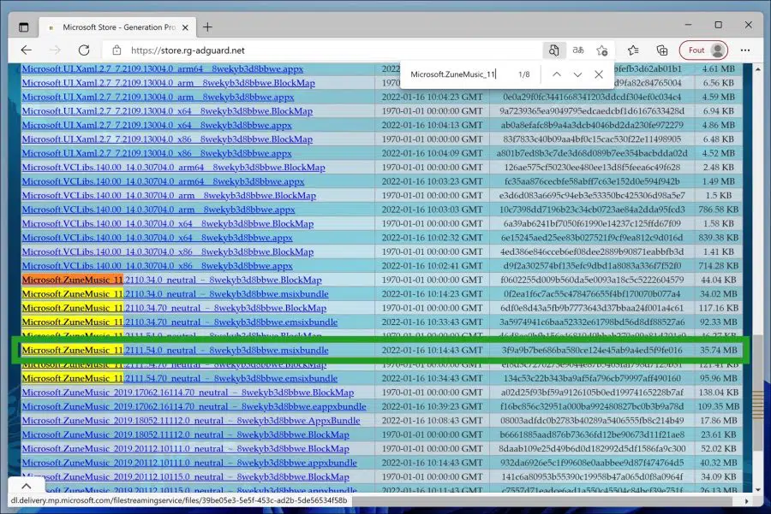Click the vertical scrollbar down arrow
Image resolution: width=771 pixels, height=514 pixels.
758,489
